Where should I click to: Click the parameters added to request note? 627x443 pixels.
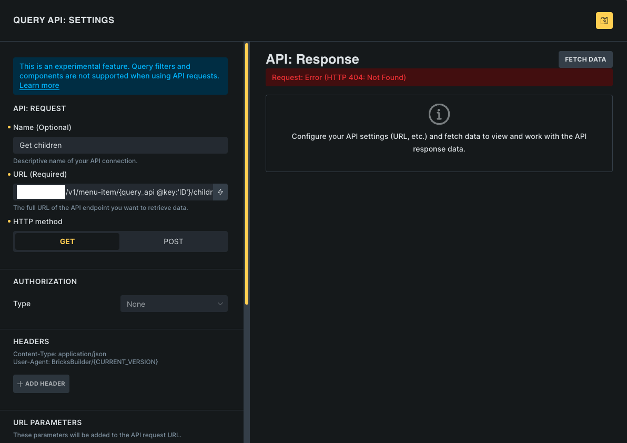(x=97, y=435)
